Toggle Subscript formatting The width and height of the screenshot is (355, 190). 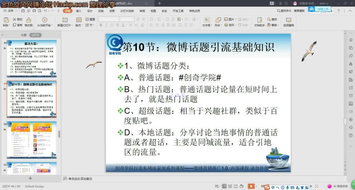point(136,25)
